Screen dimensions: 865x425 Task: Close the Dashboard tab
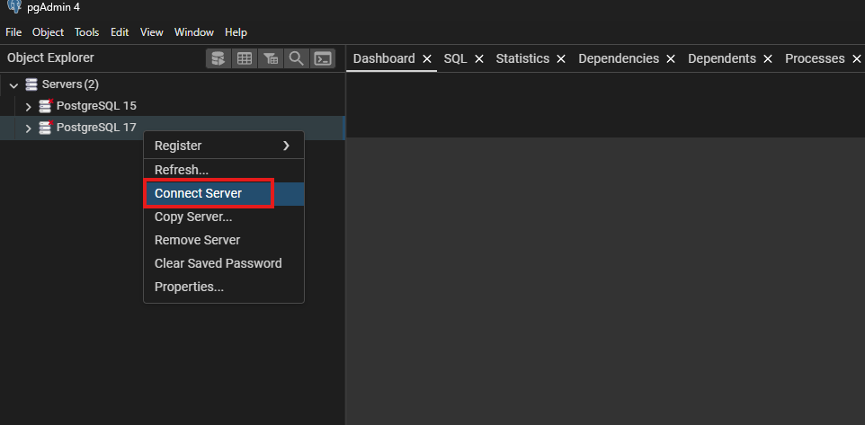(427, 58)
